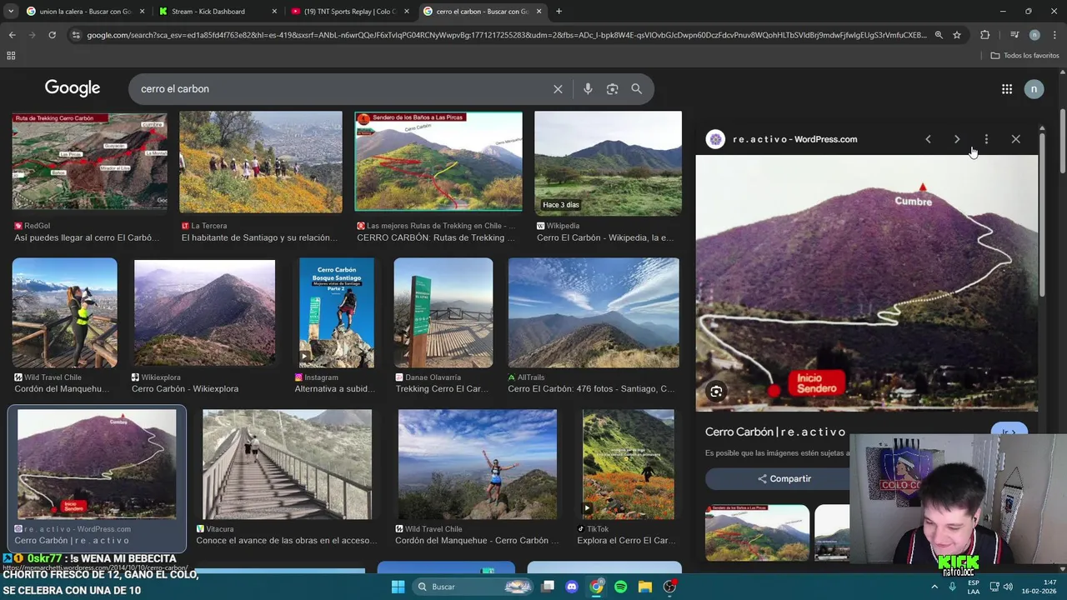This screenshot has width=1067, height=600.
Task: Open 'Sendero de los Baños a Las Pircas' thumbnail
Action: click(x=438, y=162)
